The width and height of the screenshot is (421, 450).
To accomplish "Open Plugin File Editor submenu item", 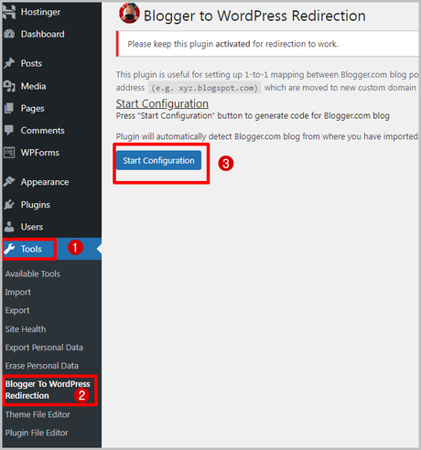I will pyautogui.click(x=37, y=433).
